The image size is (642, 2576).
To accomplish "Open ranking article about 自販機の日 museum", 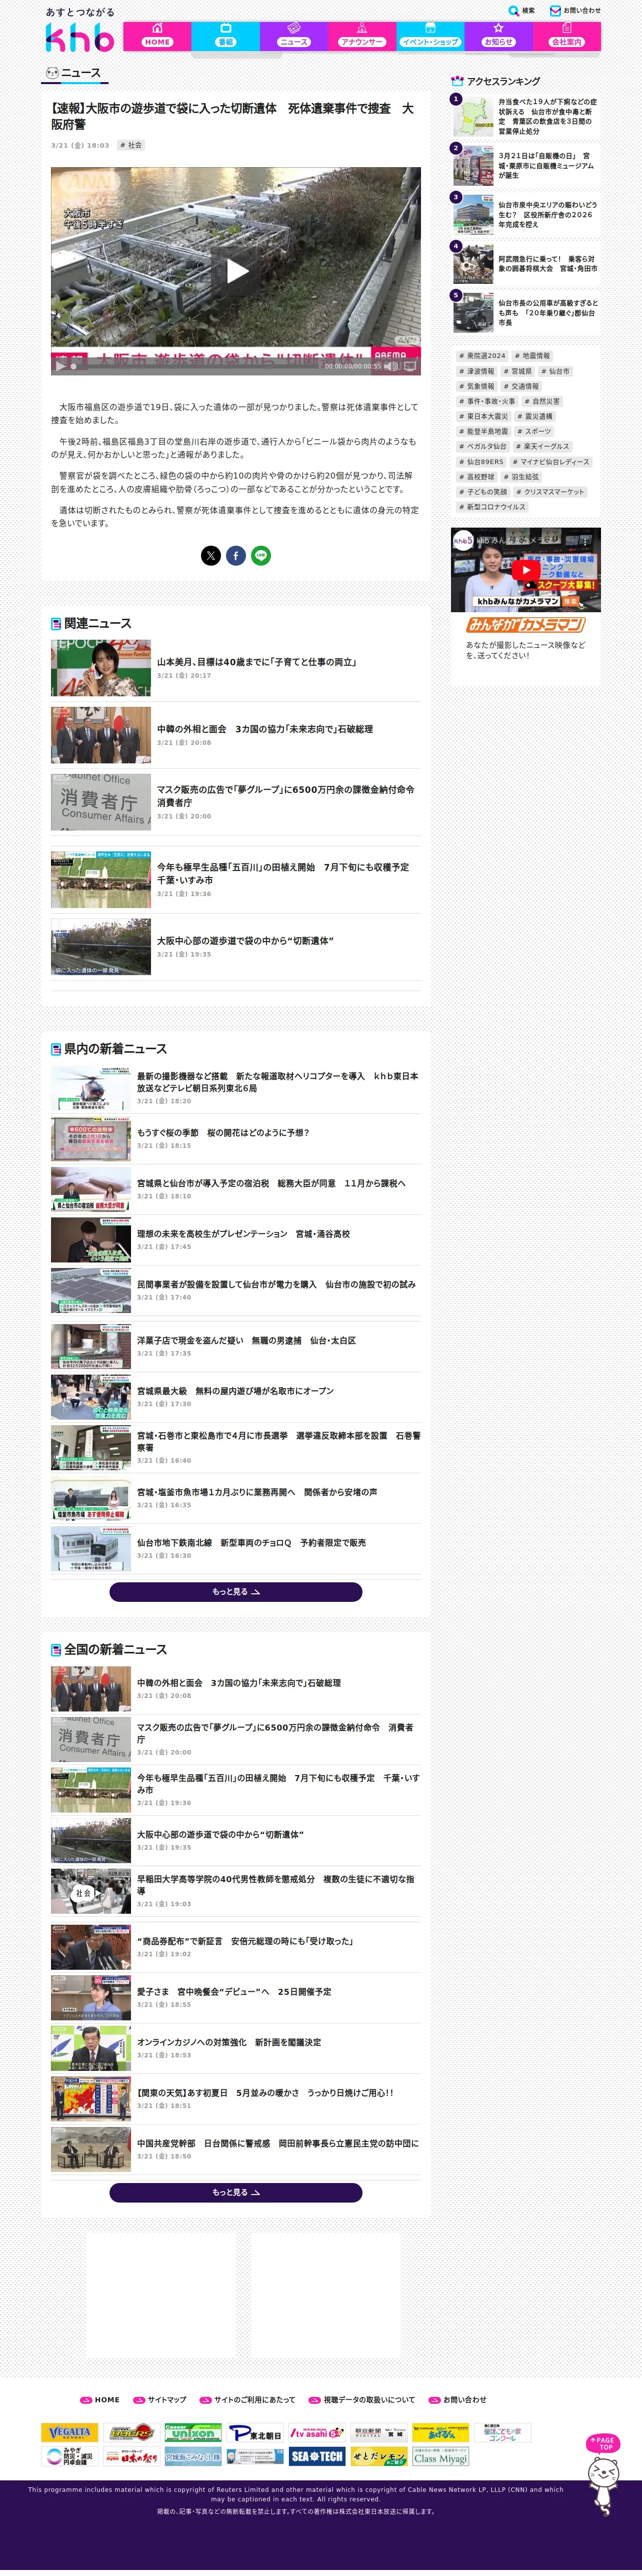I will coord(526,166).
